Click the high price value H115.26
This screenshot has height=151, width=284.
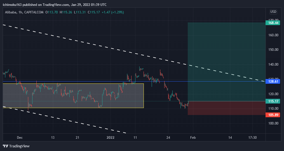66,12
